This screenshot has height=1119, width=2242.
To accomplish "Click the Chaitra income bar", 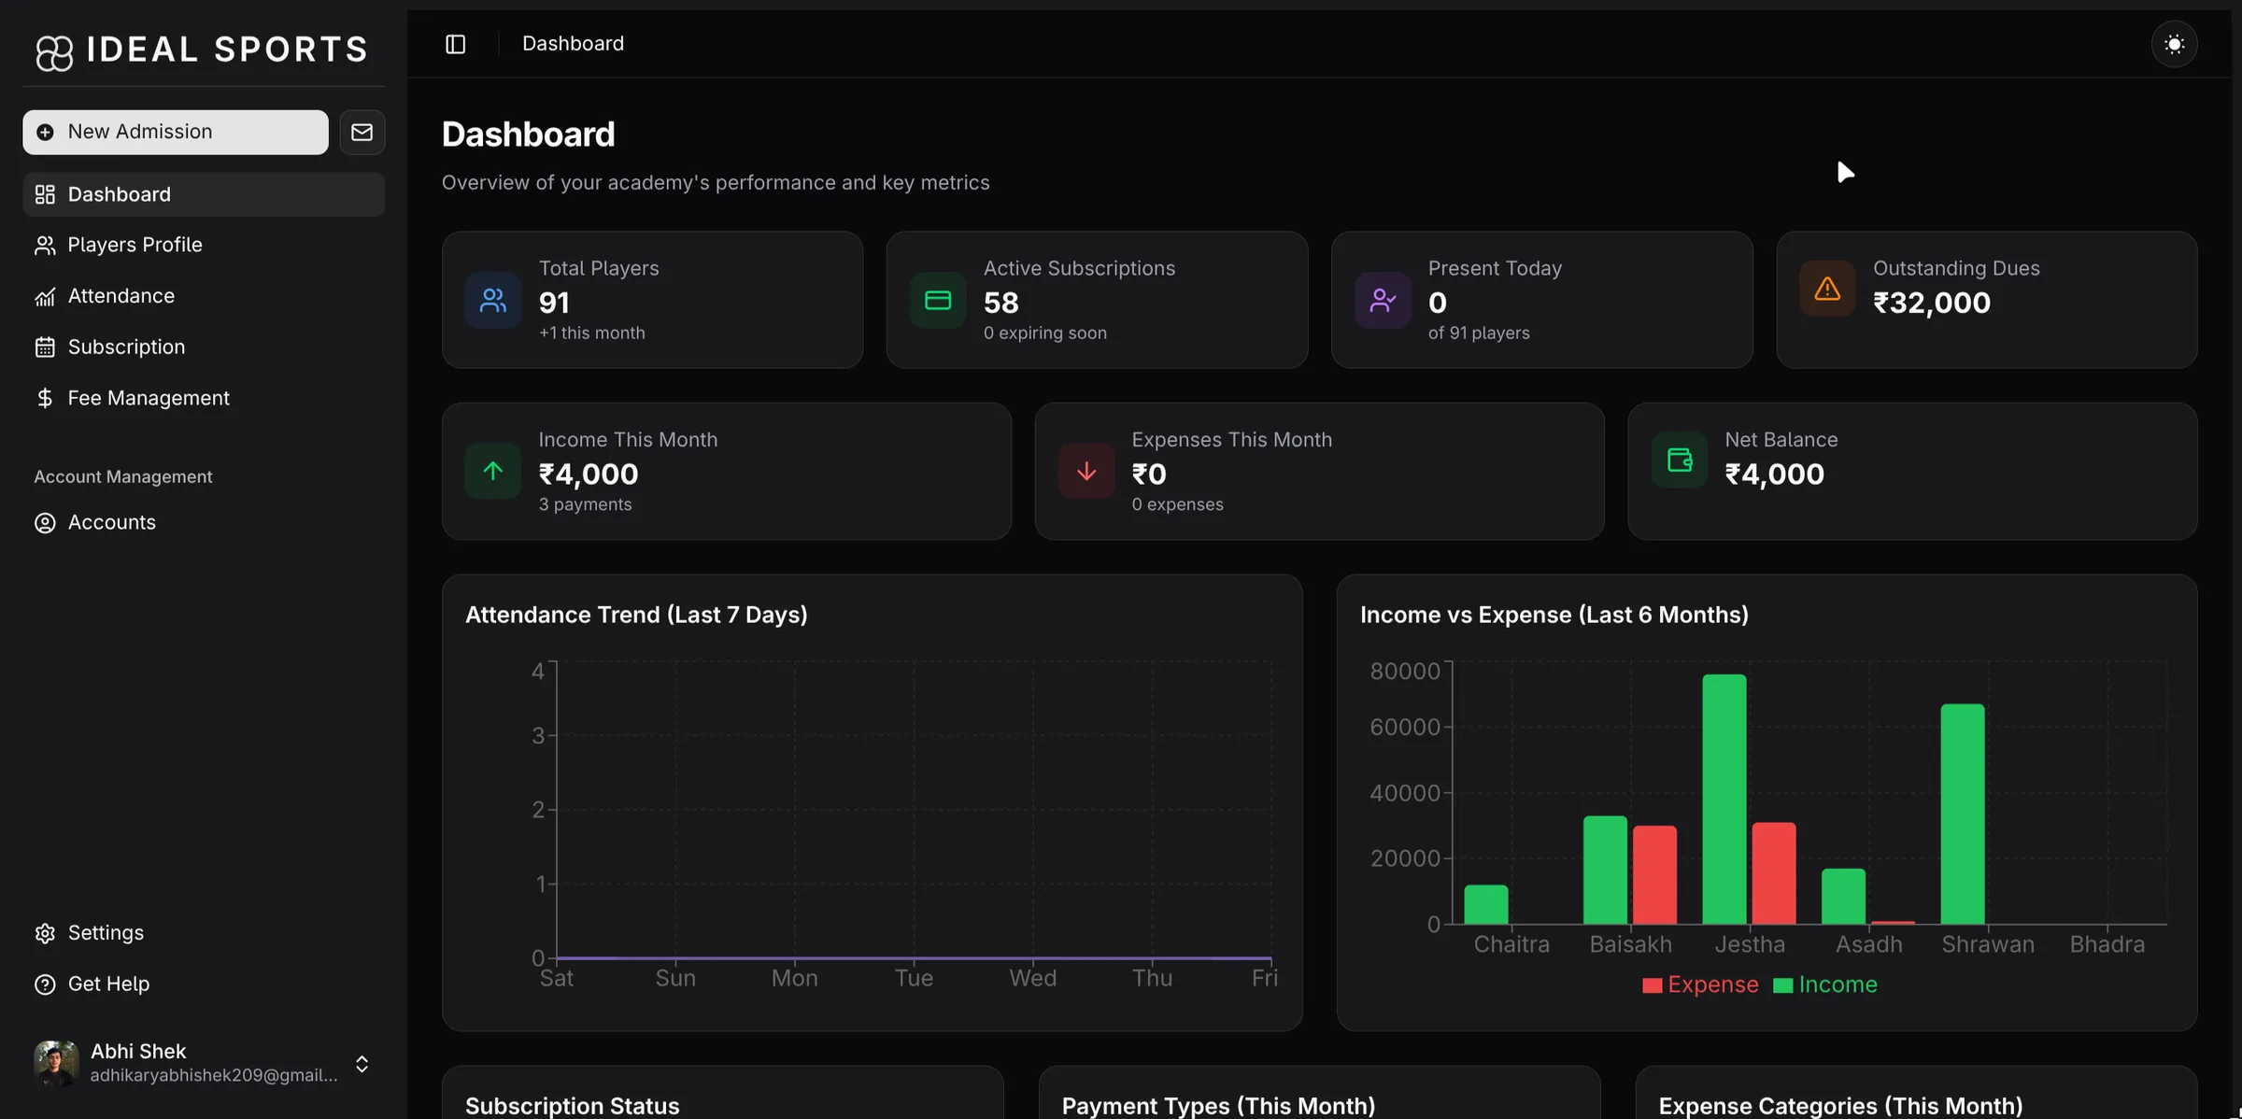I will click(1485, 905).
